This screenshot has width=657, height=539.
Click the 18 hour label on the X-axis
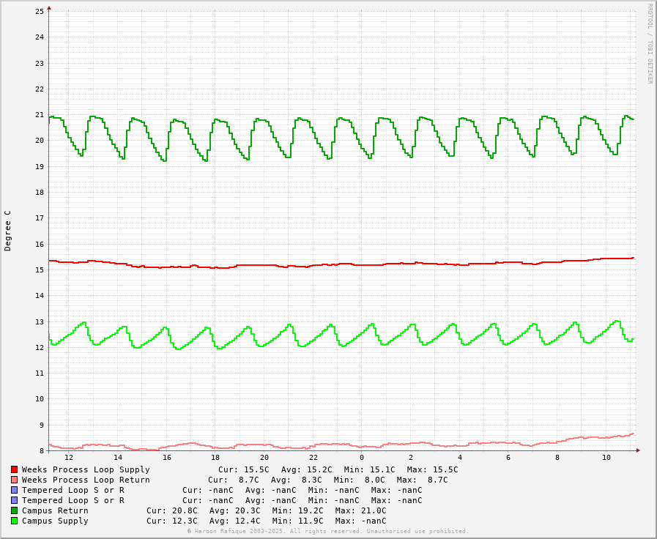pos(215,458)
